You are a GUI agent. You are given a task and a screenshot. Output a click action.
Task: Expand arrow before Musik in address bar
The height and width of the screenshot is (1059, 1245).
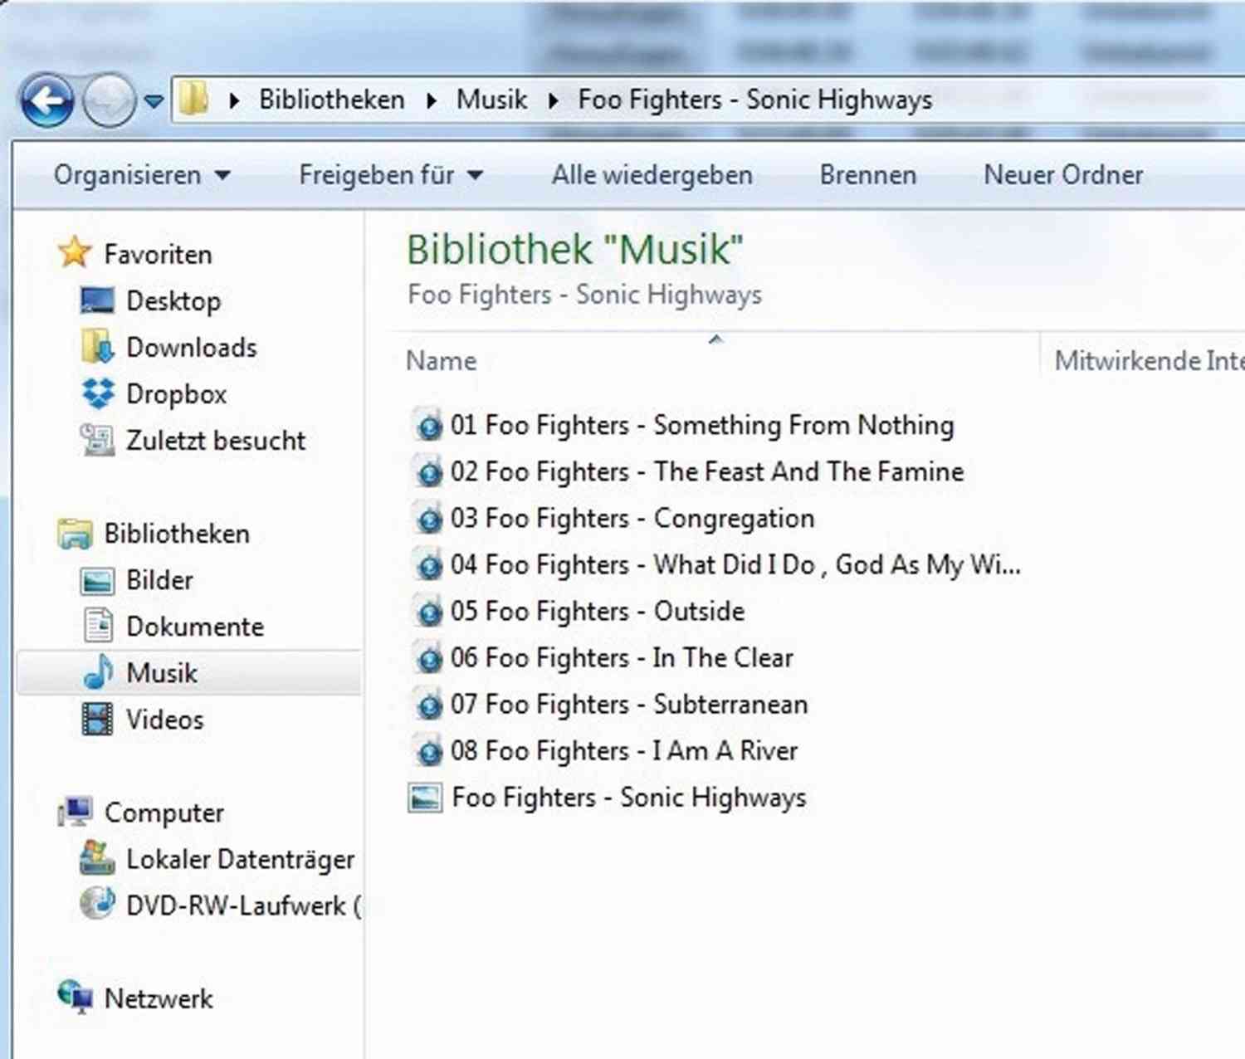click(432, 100)
